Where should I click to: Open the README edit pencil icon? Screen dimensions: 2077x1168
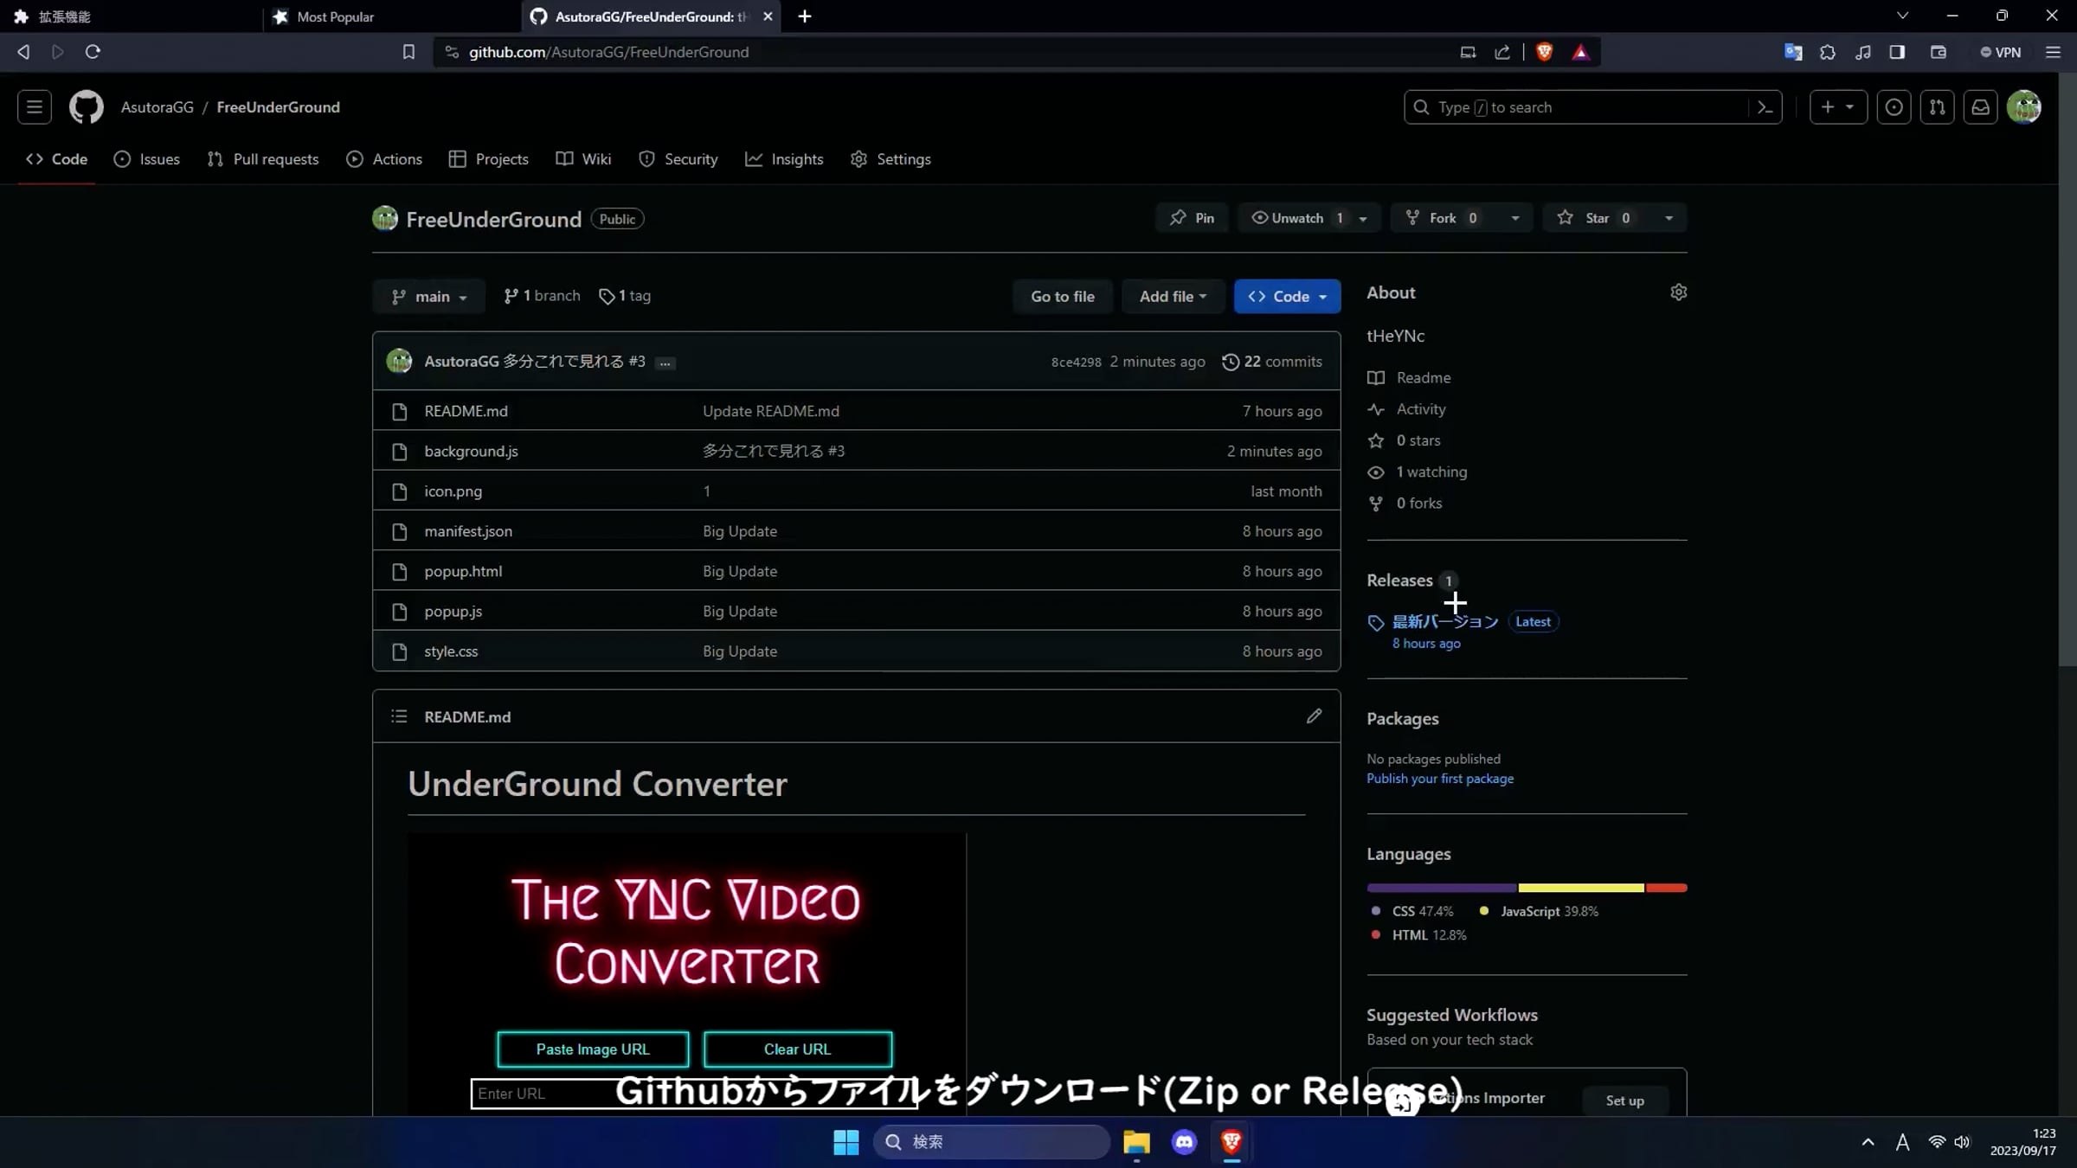click(1314, 716)
